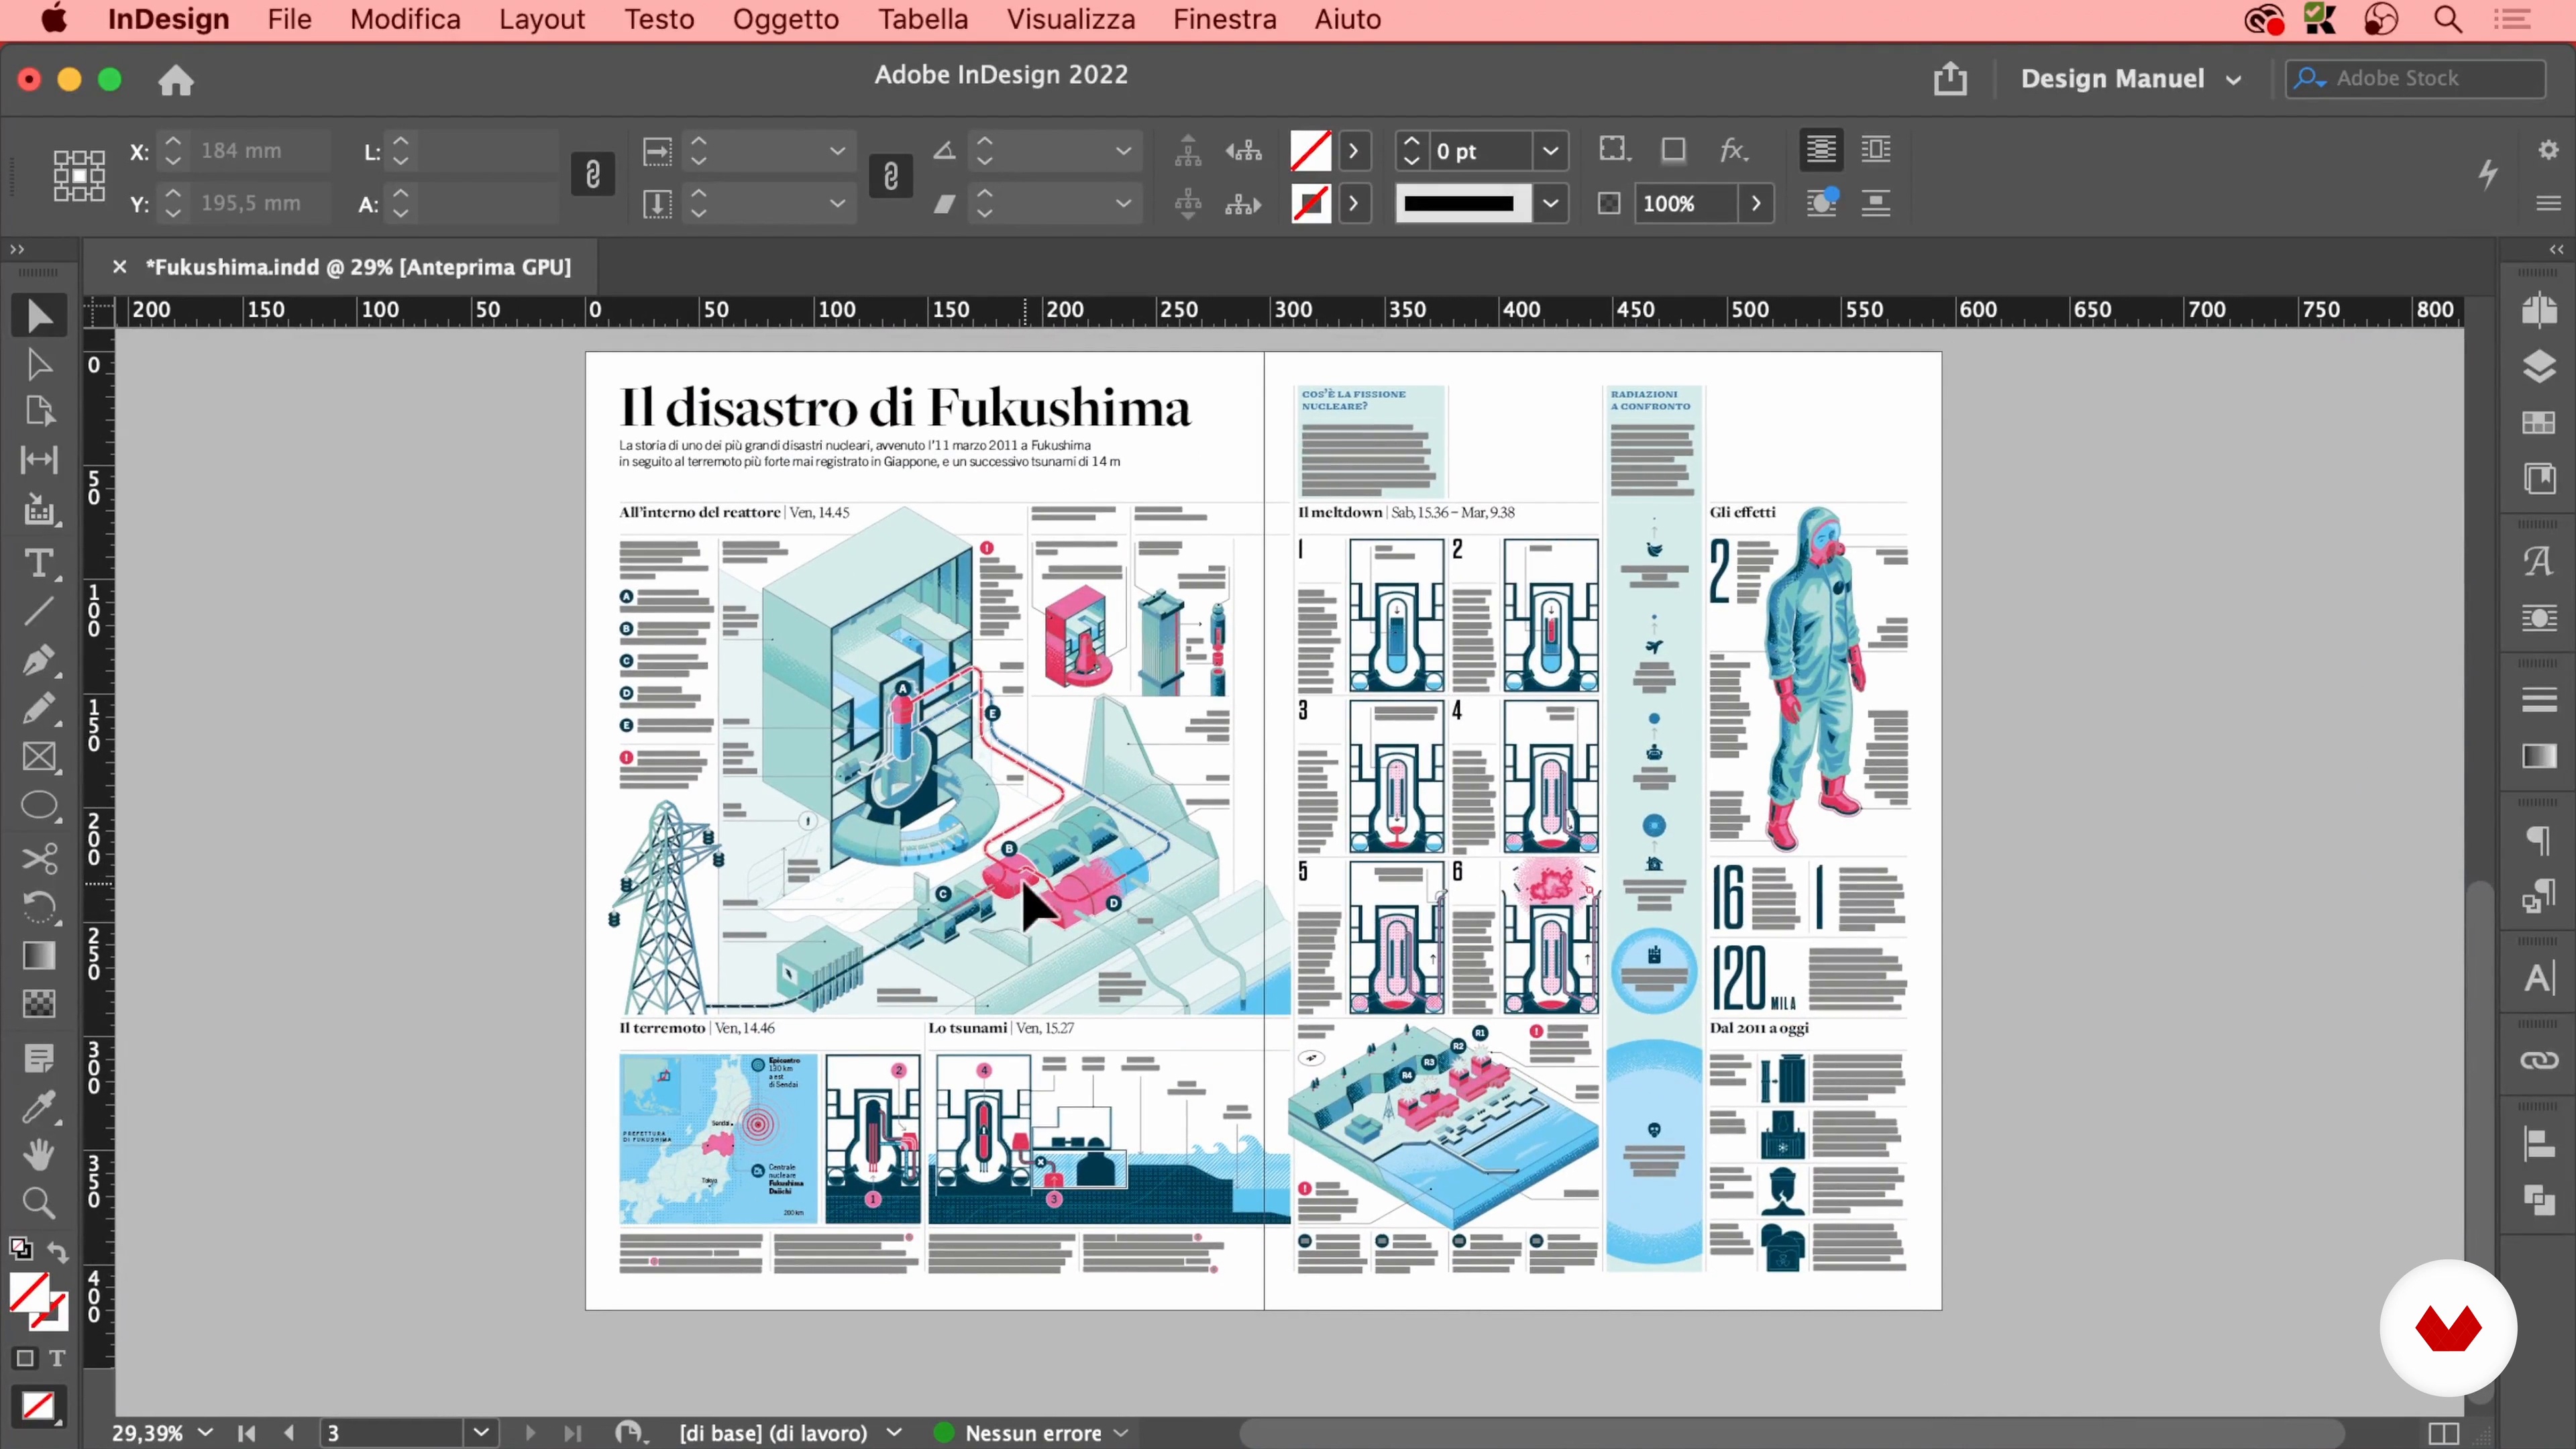
Task: Activate the Free Transform tool
Action: pyautogui.click(x=39, y=907)
